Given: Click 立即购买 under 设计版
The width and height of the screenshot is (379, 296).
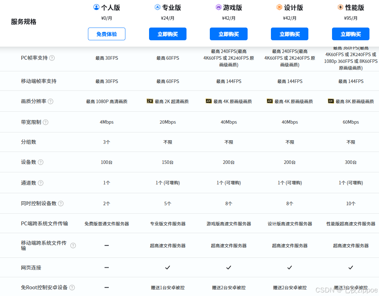Looking at the screenshot, I should pyautogui.click(x=290, y=34).
